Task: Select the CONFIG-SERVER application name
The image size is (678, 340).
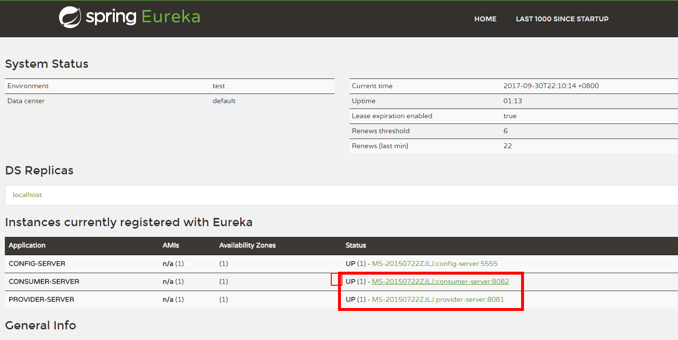Action: coord(37,263)
